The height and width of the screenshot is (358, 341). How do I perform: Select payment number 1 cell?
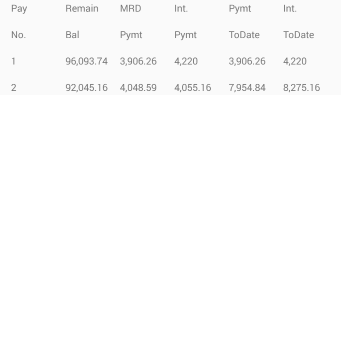click(x=13, y=61)
